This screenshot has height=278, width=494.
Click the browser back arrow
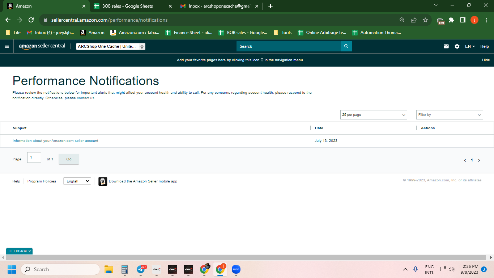[8, 20]
